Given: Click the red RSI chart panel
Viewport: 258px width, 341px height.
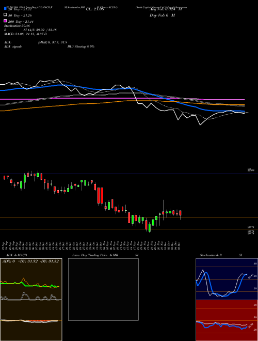Looking at the screenshot, I should coord(227,320).
